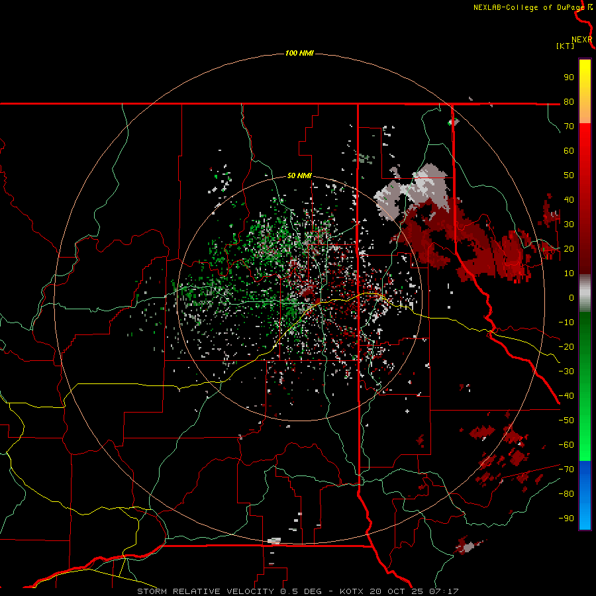Click the 40 value on velocity scale
Screen dimensions: 596x596
point(569,200)
